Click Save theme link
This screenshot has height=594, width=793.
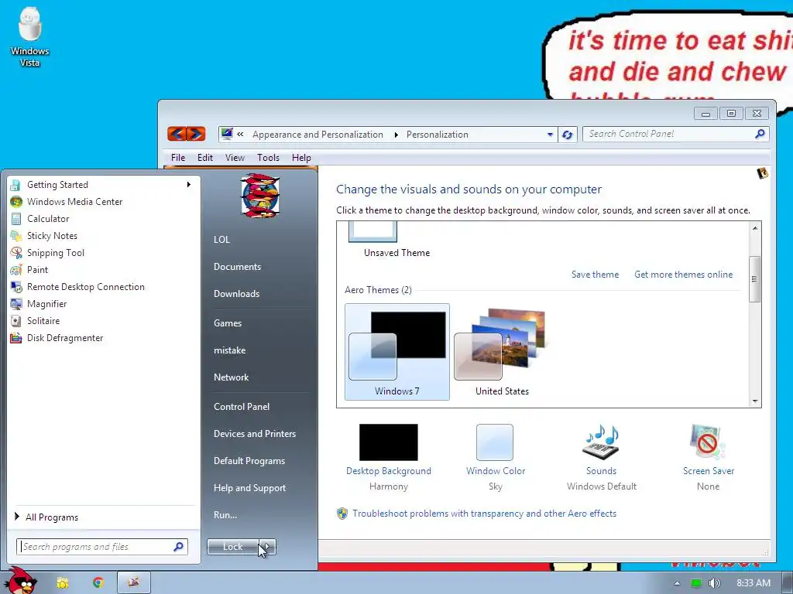(596, 275)
